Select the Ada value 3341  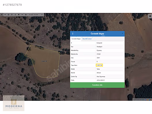click(98, 58)
